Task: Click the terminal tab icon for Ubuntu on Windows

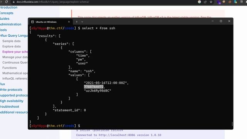Action: coord(32,22)
